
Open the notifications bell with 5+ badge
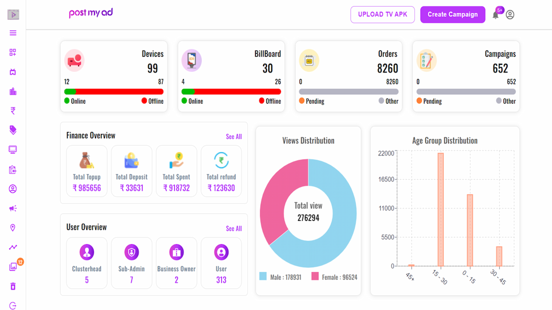(x=496, y=14)
